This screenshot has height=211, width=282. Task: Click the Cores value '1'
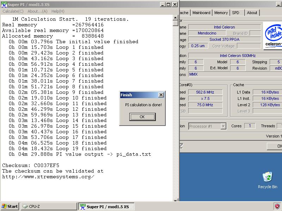point(250,126)
